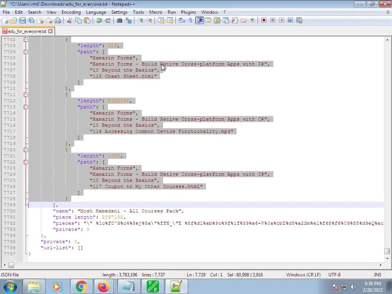The height and width of the screenshot is (294, 392).
Task: Copy selection with the Copy icon
Action: (78, 21)
